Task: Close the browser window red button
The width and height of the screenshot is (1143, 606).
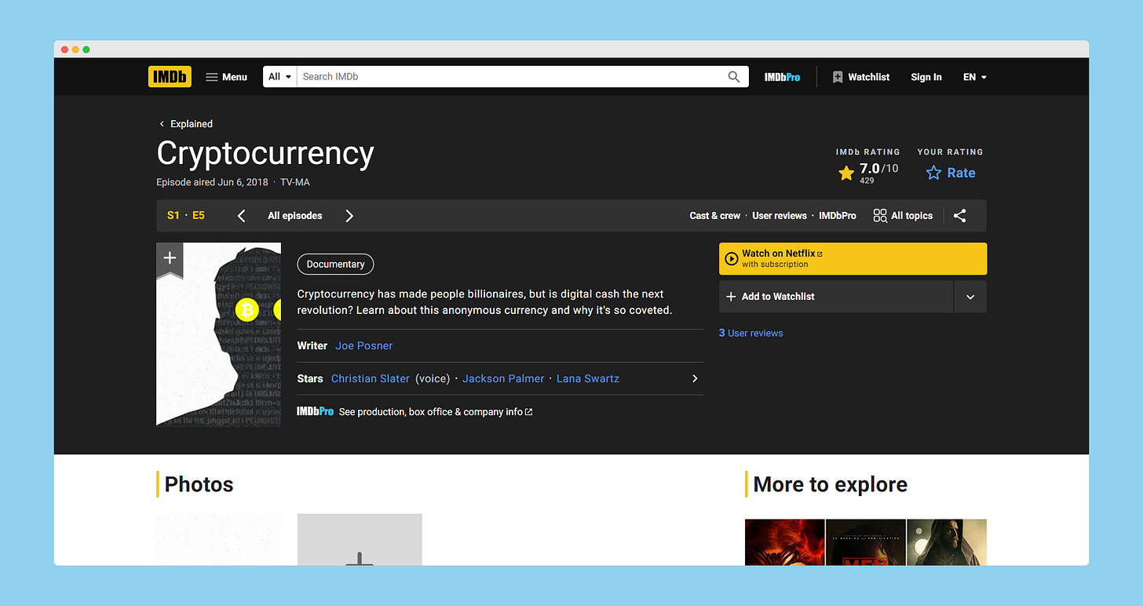Action: point(64,49)
